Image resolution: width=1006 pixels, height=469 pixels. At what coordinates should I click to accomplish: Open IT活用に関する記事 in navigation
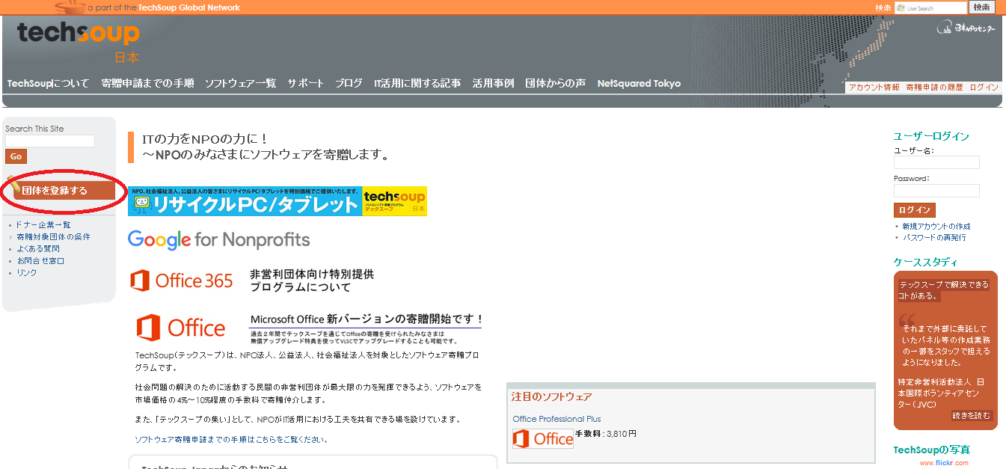coord(417,84)
